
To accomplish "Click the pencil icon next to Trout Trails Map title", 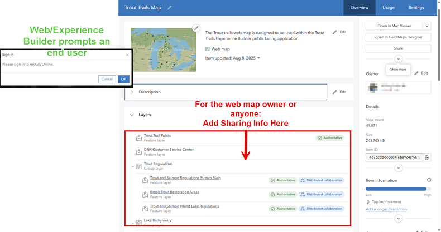I will (169, 8).
